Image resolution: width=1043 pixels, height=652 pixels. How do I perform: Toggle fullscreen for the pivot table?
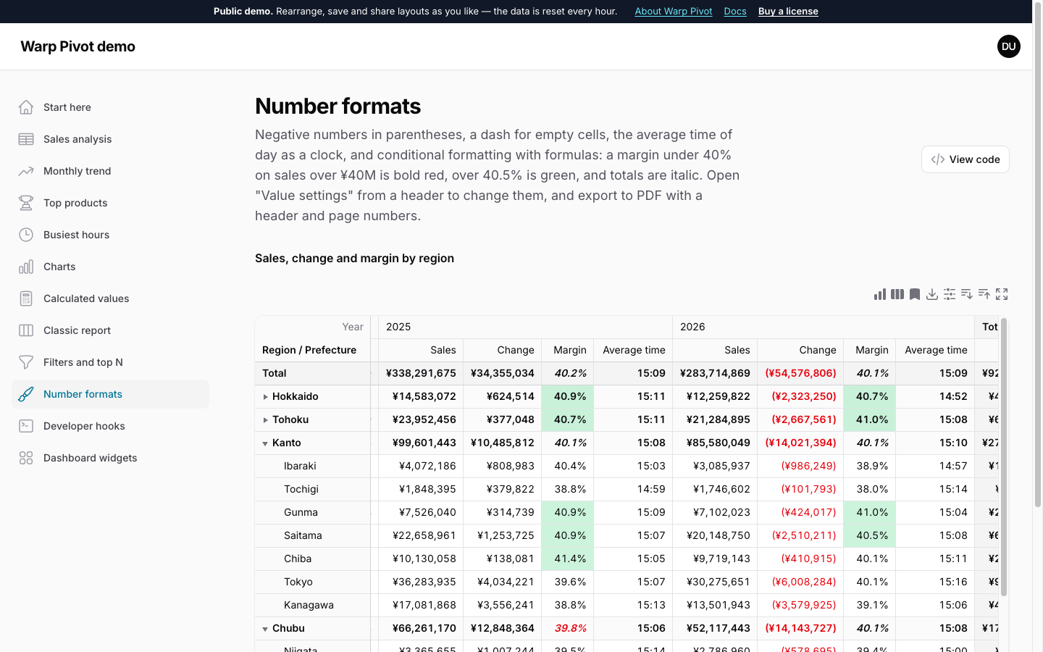click(1002, 294)
